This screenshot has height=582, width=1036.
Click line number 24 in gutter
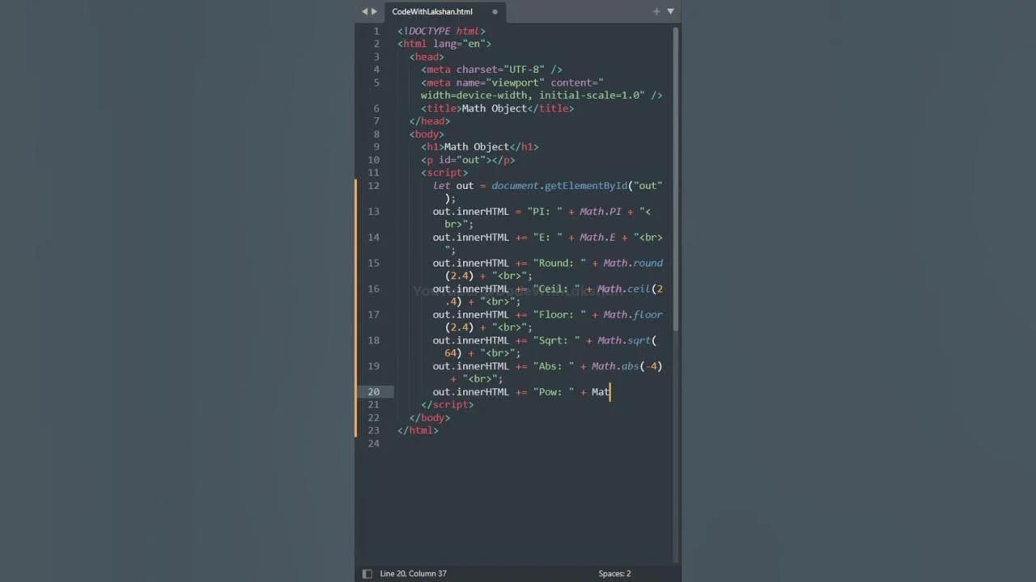[373, 444]
